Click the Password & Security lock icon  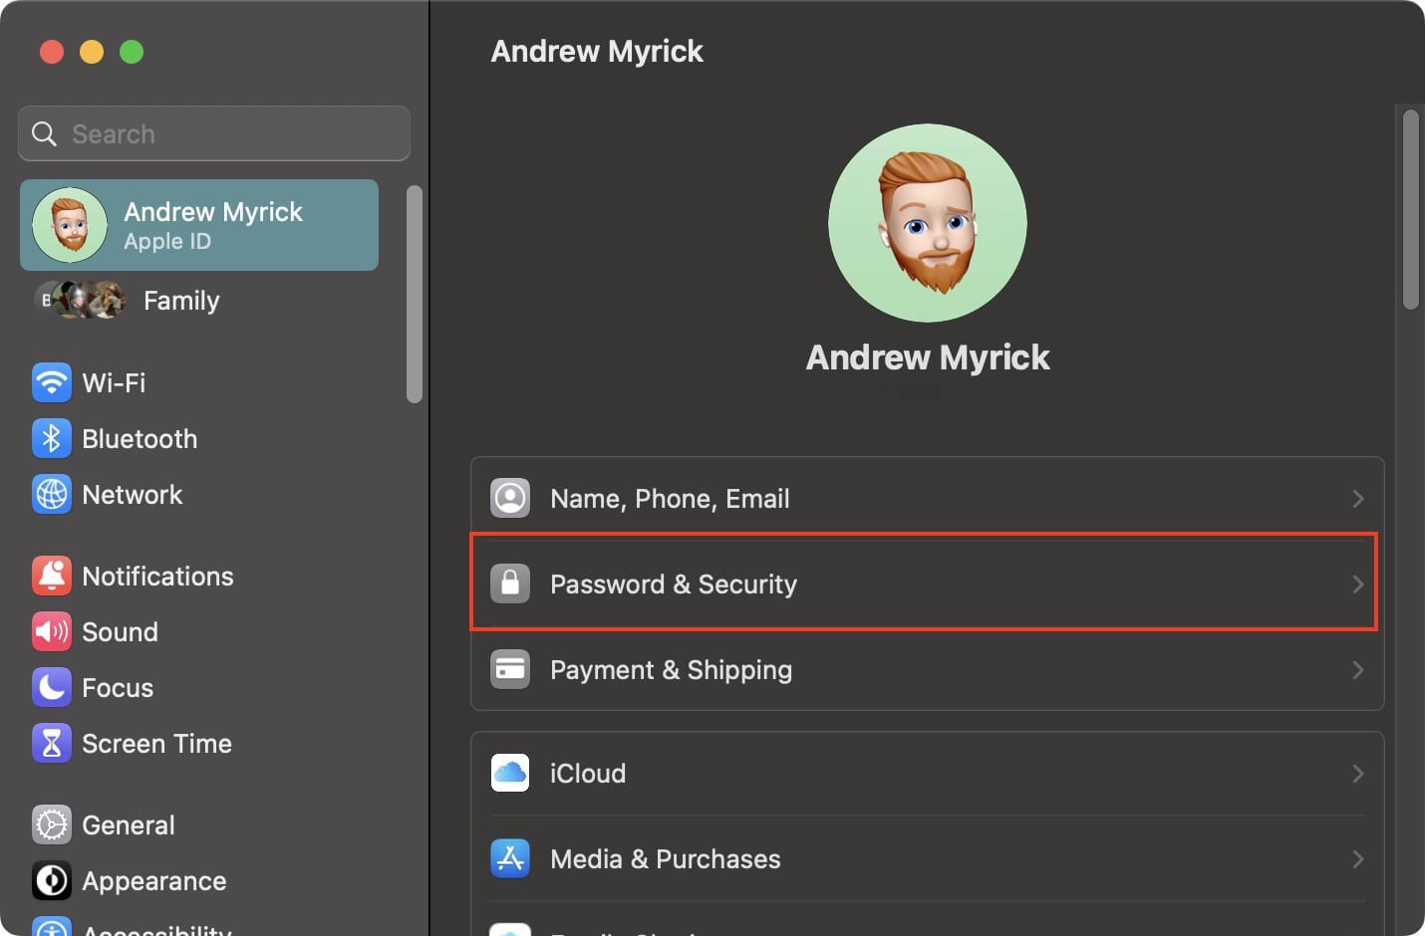(510, 584)
